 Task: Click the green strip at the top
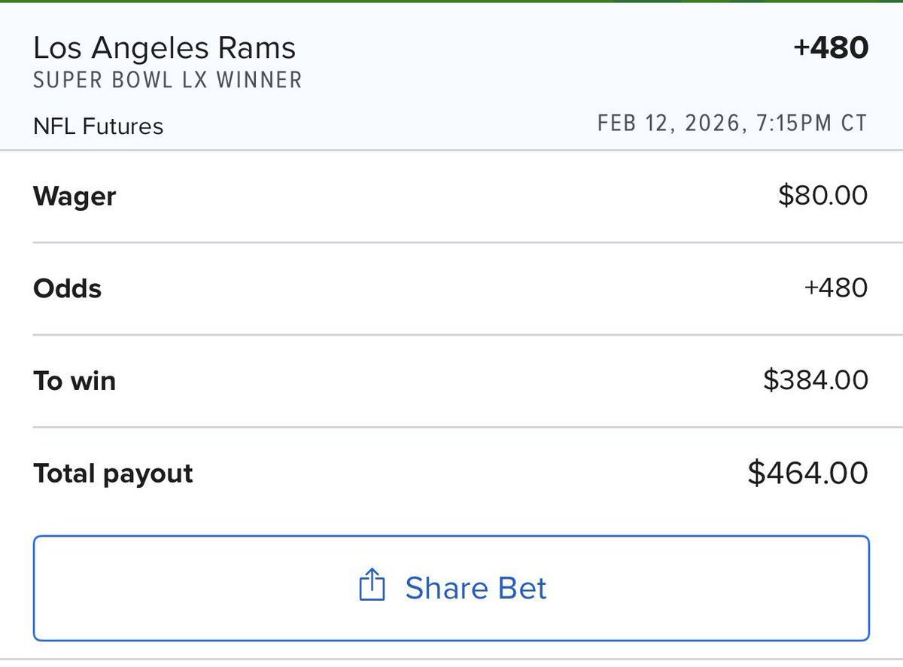coord(451,2)
